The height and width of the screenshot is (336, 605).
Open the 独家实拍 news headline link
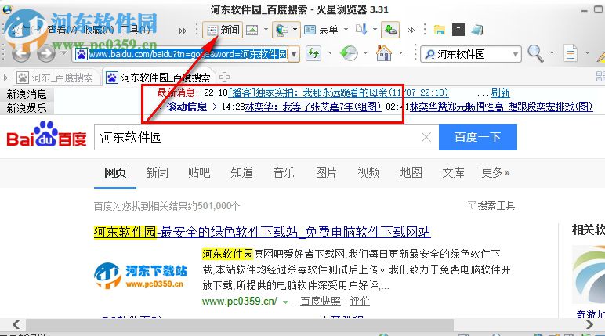click(x=339, y=92)
